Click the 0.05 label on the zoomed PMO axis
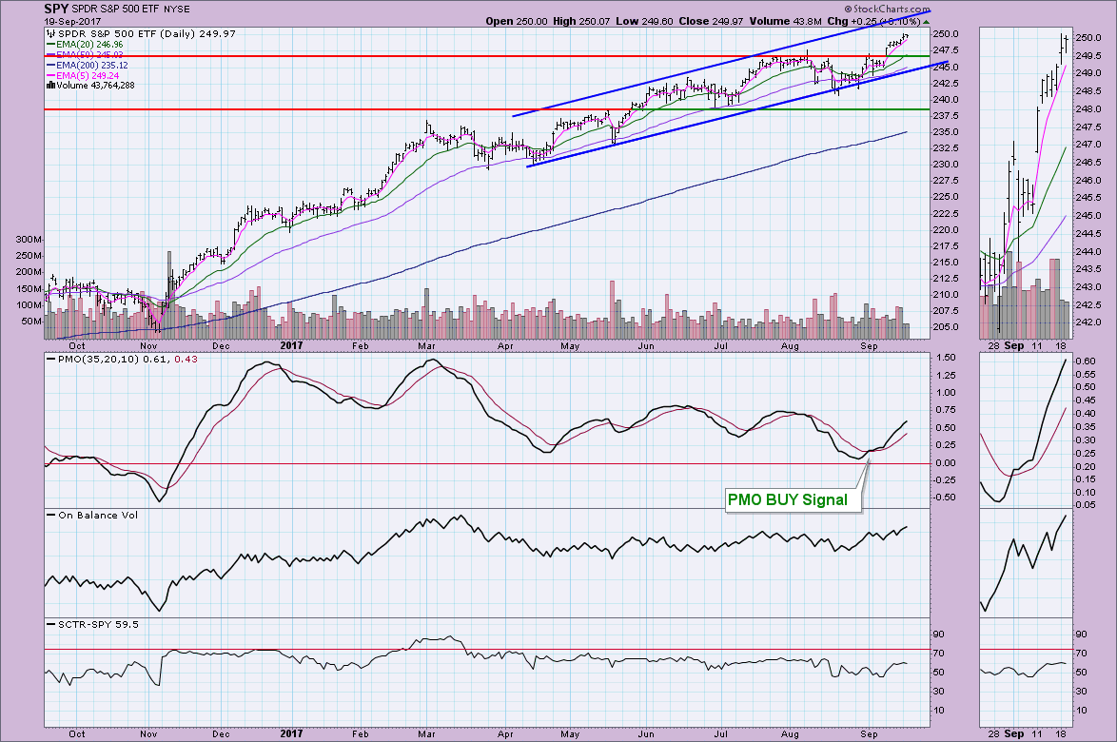 (x=1086, y=505)
